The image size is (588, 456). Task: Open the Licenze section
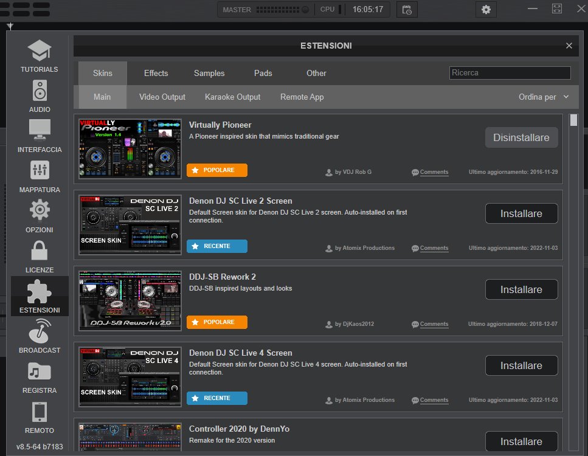tap(40, 257)
